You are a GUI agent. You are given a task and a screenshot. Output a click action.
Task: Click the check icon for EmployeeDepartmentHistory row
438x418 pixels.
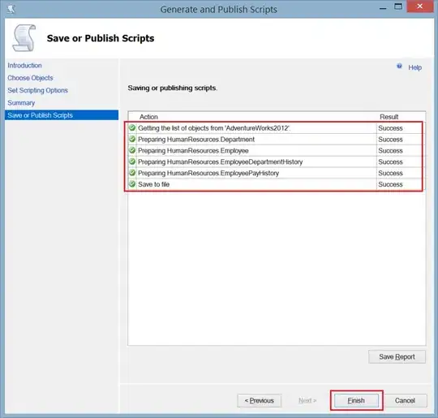132,162
